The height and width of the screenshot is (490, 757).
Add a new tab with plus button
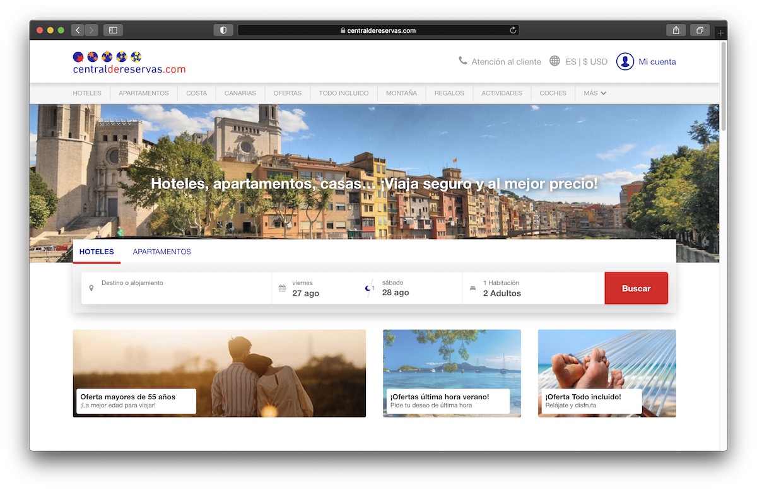click(x=720, y=33)
